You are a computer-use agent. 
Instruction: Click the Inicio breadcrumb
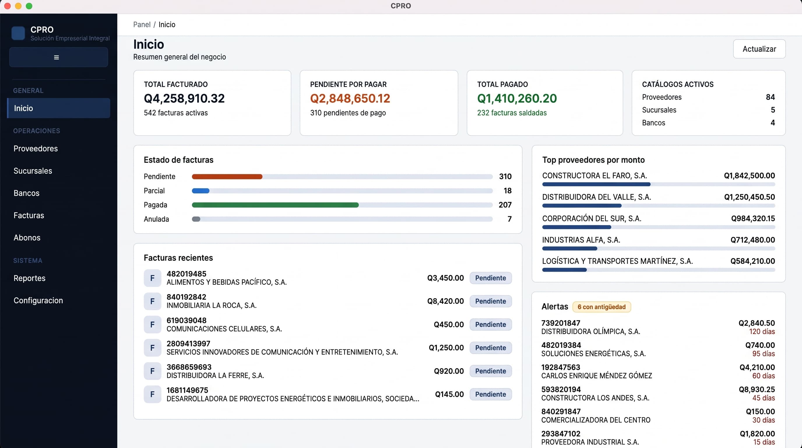tap(167, 24)
